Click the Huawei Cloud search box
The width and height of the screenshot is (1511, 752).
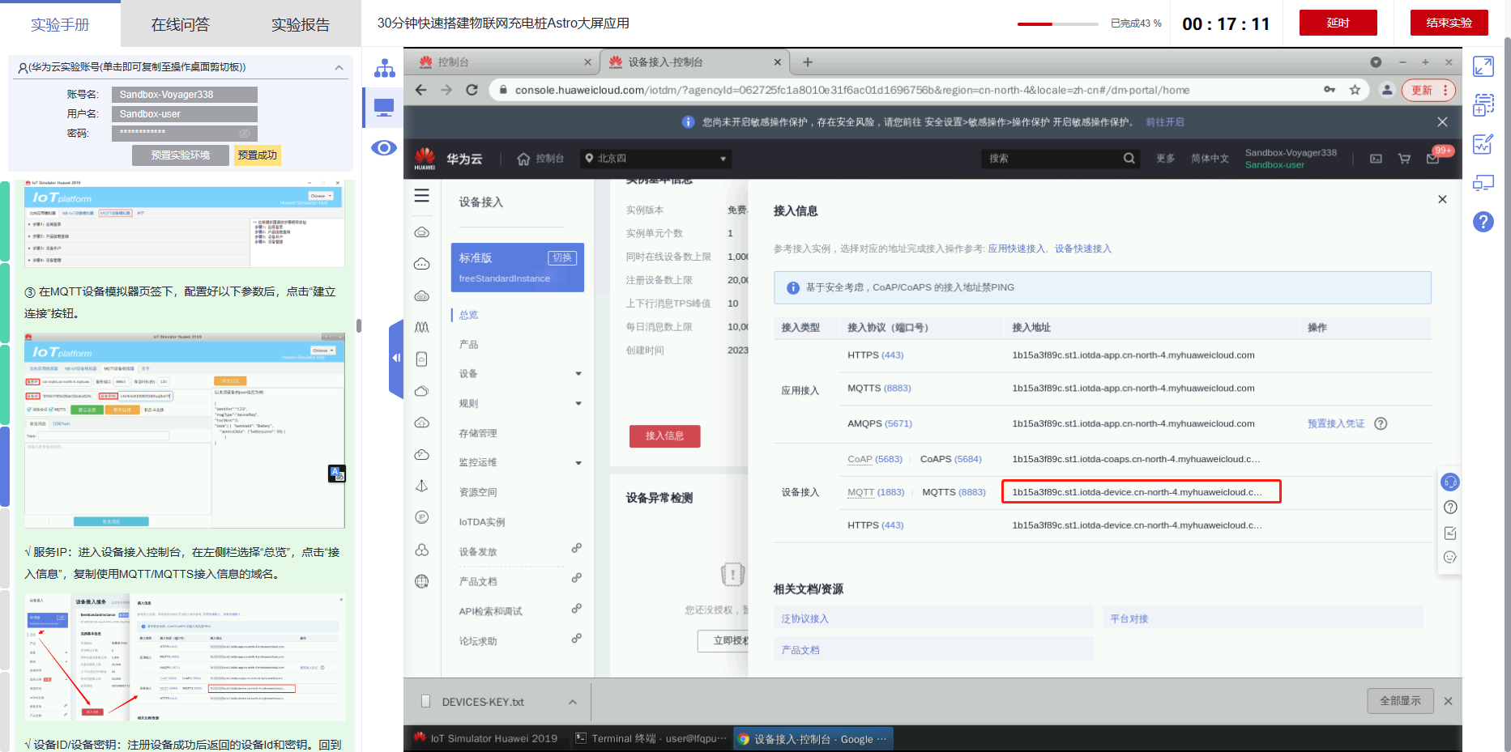pos(1060,159)
